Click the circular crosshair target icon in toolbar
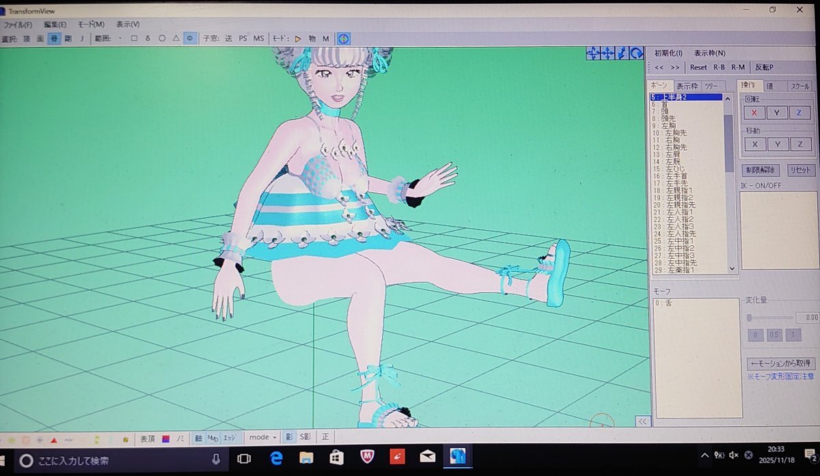 coord(344,38)
